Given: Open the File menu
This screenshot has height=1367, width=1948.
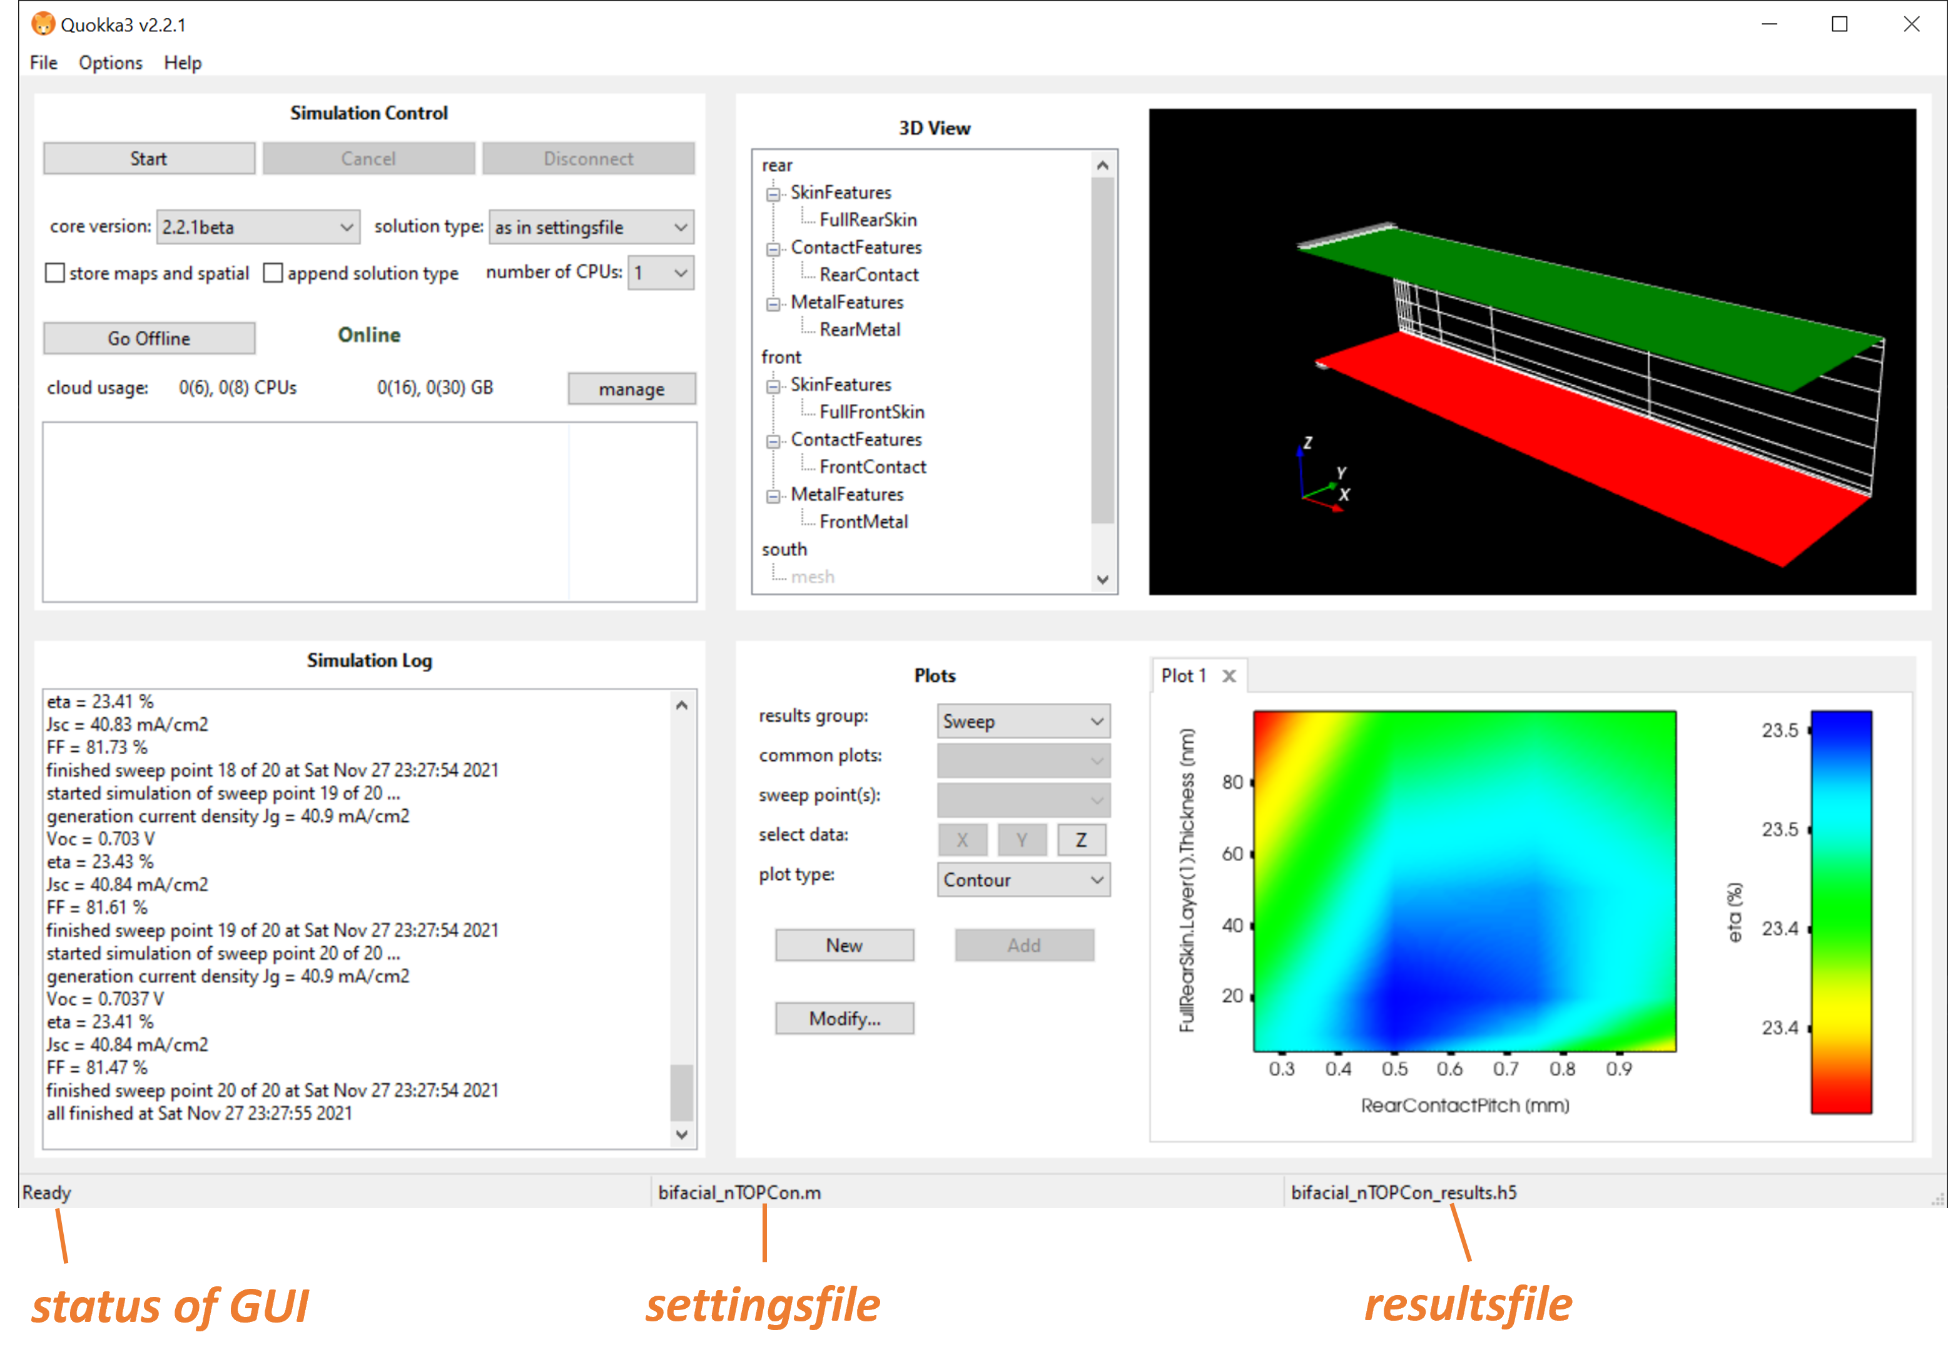Looking at the screenshot, I should [43, 63].
